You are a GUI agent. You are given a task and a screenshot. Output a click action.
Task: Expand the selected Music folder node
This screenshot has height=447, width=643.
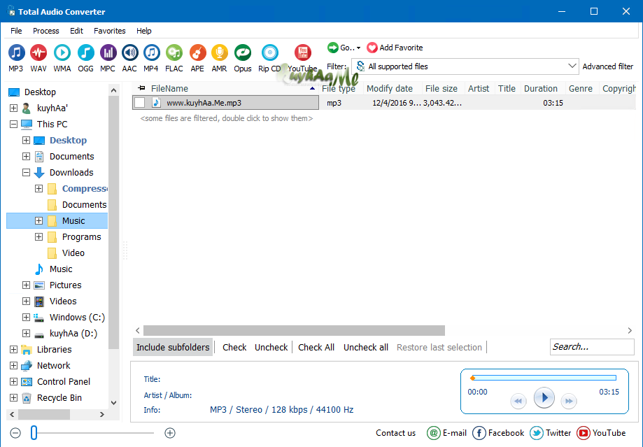click(x=39, y=221)
